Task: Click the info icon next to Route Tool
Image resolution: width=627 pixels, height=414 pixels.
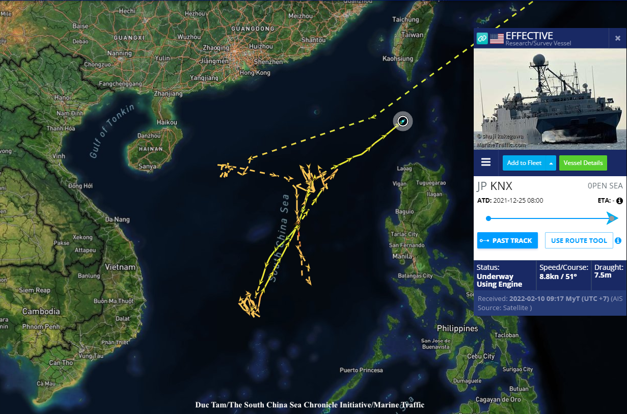Action: pos(618,240)
